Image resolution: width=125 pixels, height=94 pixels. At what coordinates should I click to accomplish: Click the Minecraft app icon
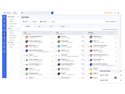click(59, 37)
